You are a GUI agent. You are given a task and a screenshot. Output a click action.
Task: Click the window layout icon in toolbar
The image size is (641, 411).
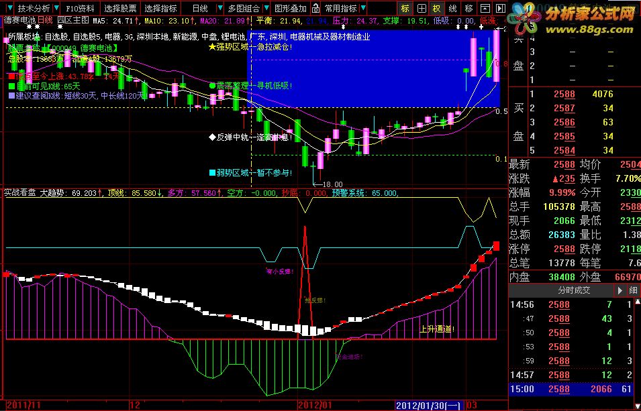point(485,8)
